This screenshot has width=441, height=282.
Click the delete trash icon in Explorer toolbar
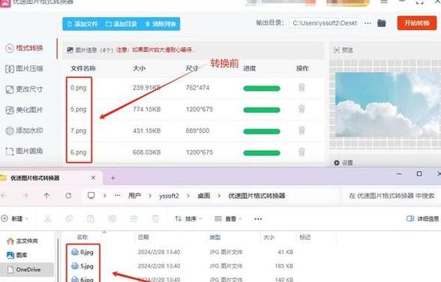point(155,218)
